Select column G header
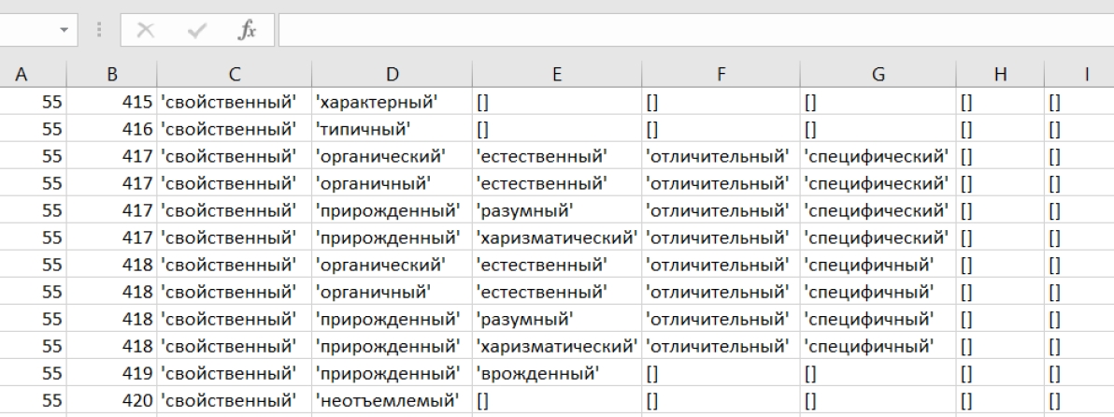The height and width of the screenshot is (417, 1114). [876, 71]
